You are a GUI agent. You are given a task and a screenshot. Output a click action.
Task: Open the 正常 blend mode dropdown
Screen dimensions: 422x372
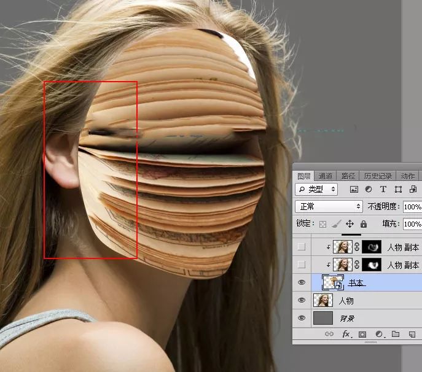(329, 207)
